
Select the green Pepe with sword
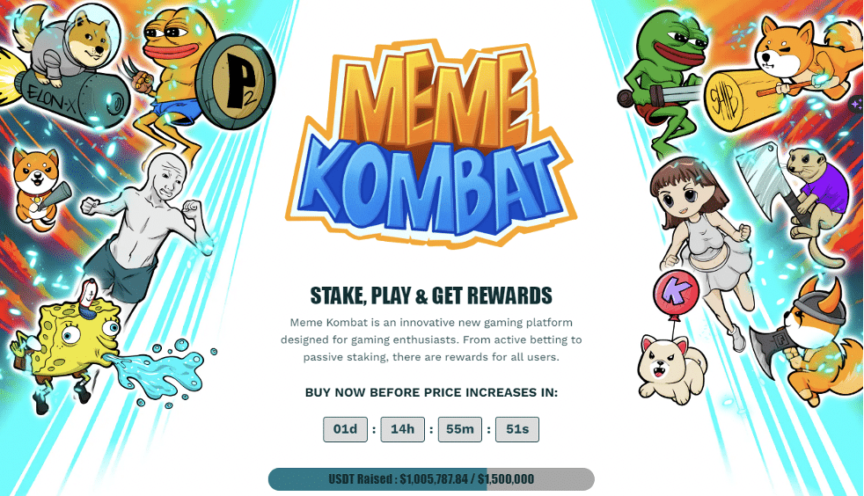coord(664,83)
